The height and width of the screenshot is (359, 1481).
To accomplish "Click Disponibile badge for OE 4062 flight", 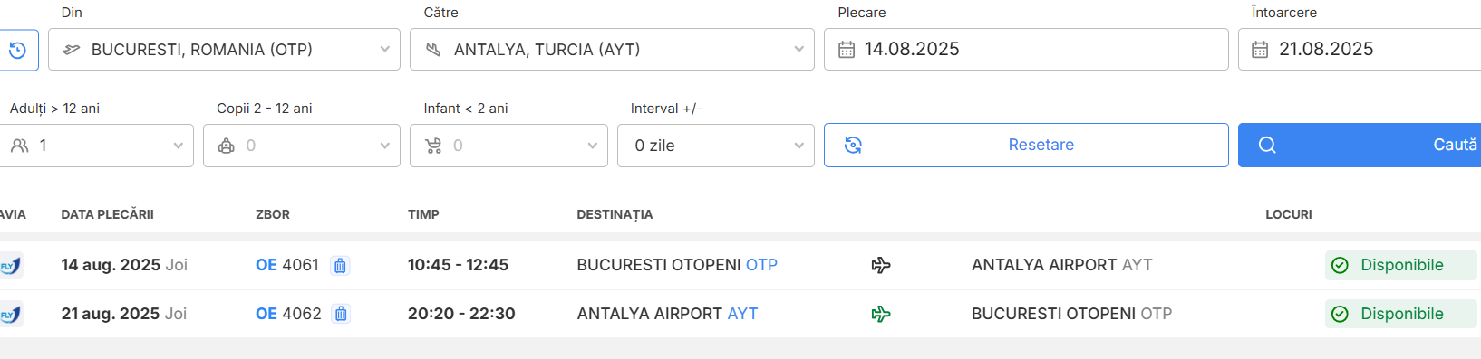I will [x=1401, y=314].
